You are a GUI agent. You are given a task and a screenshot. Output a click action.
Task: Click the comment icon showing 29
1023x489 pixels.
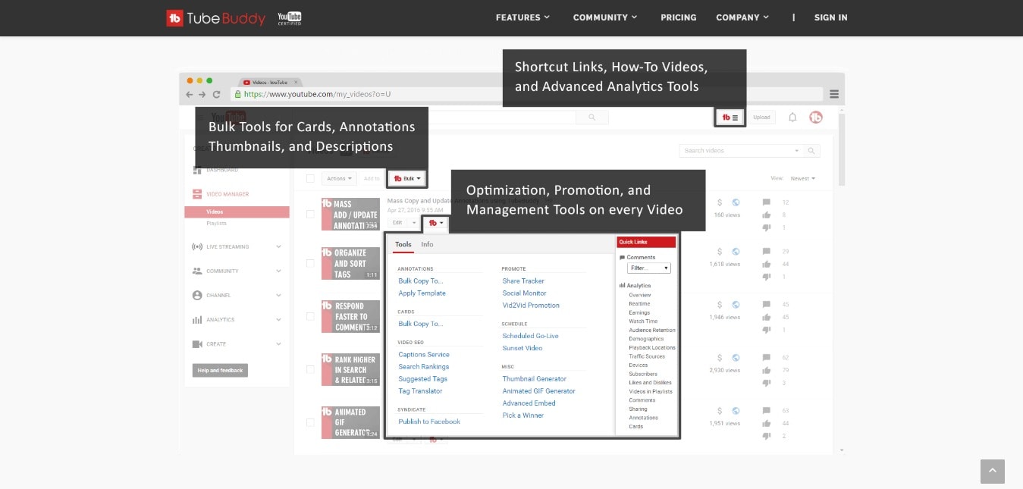point(767,251)
